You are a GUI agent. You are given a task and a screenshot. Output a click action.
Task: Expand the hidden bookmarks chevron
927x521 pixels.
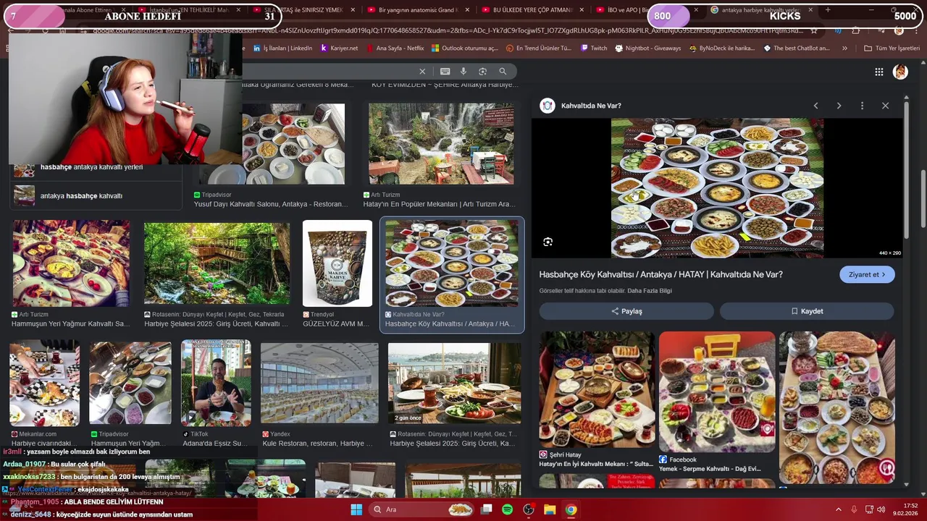(844, 48)
